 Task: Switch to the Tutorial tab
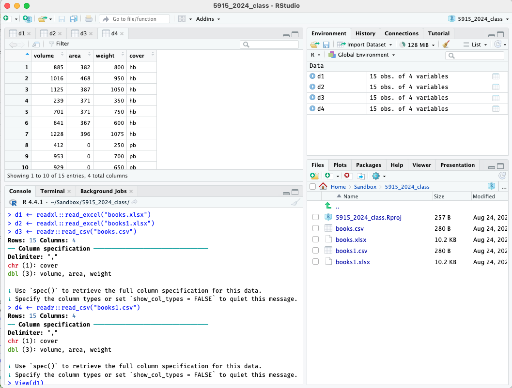tap(438, 33)
